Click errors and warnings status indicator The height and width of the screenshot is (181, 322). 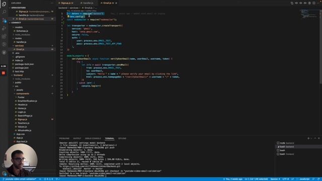(48, 179)
